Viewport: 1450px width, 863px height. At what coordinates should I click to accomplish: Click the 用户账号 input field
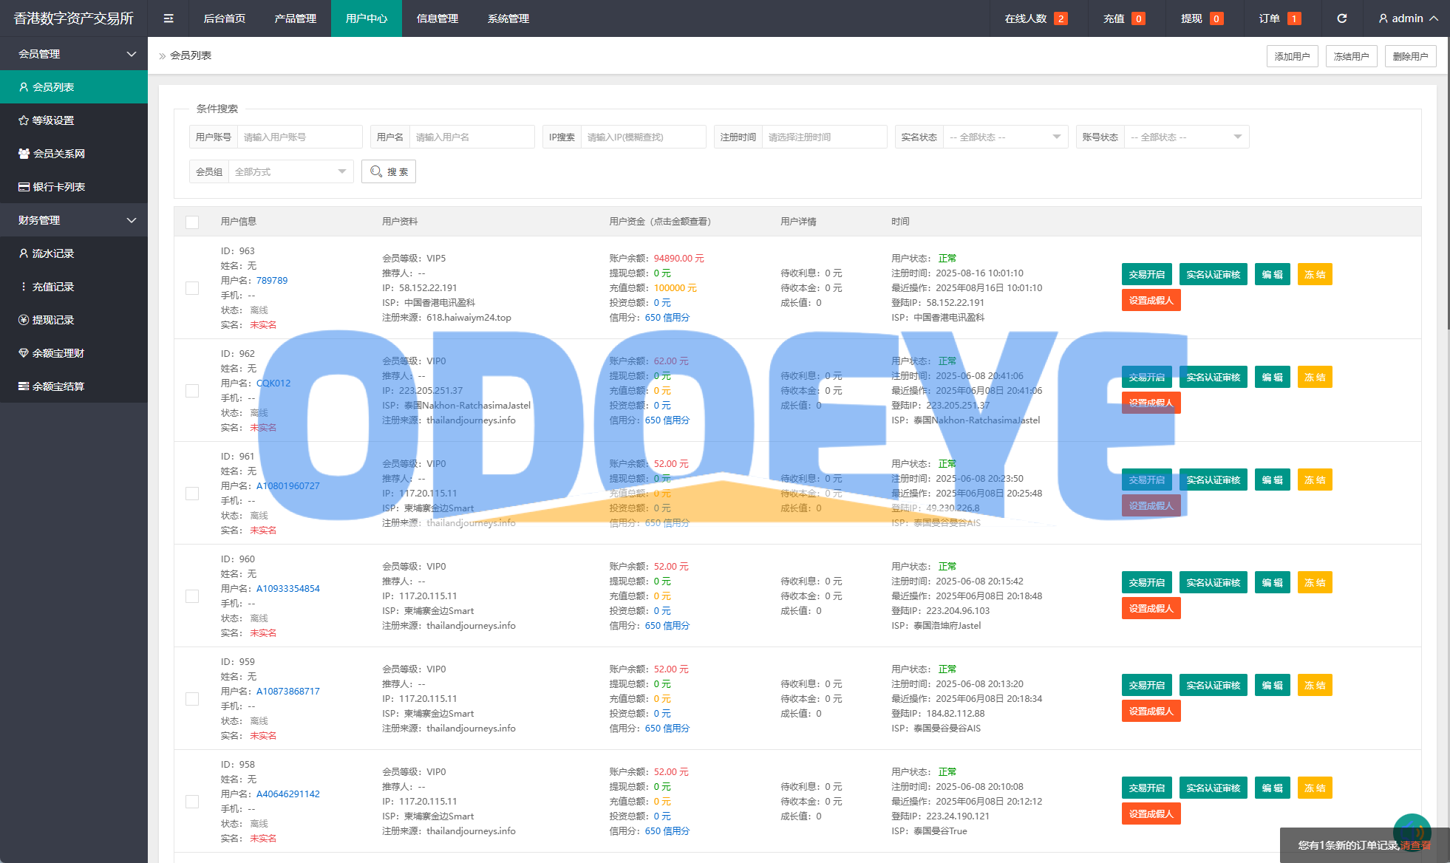[x=299, y=137]
